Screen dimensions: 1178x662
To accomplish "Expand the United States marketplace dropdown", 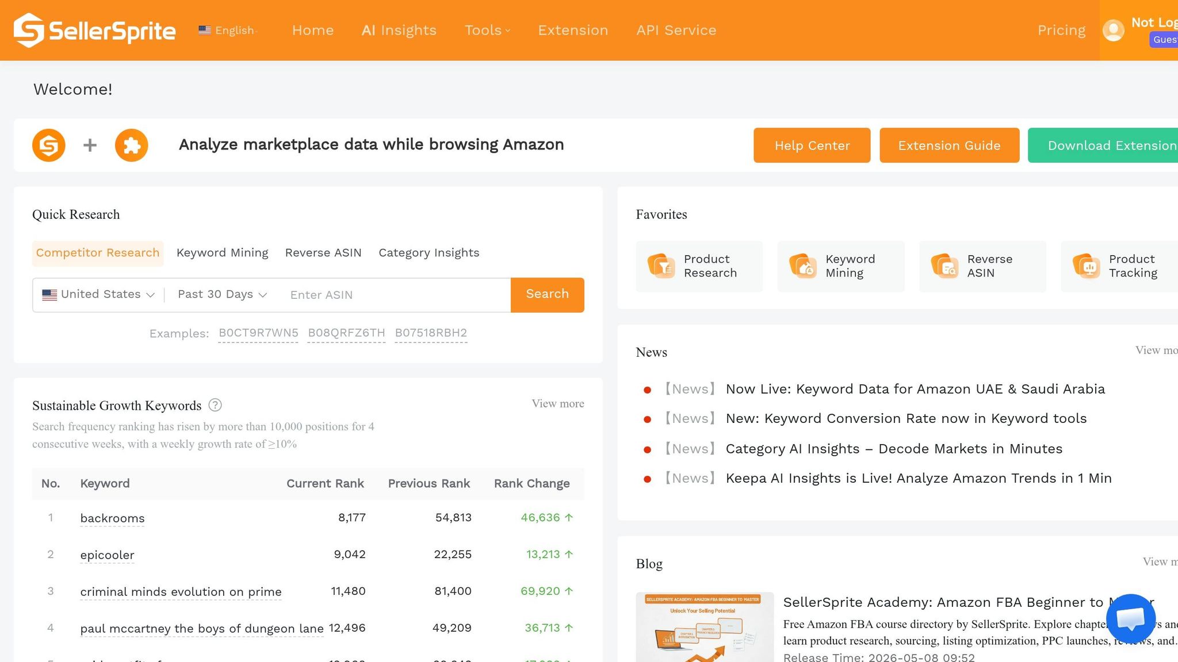I will pyautogui.click(x=98, y=295).
